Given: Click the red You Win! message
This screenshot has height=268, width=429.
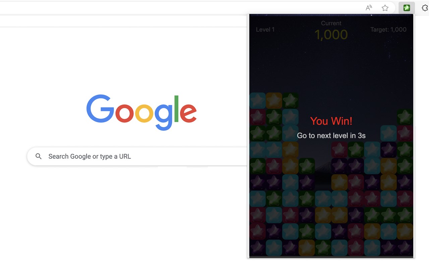Looking at the screenshot, I should click(331, 121).
